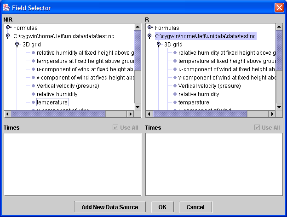
Task: Click NIR horizontal scrollbar right arrow
Action: click(130, 114)
